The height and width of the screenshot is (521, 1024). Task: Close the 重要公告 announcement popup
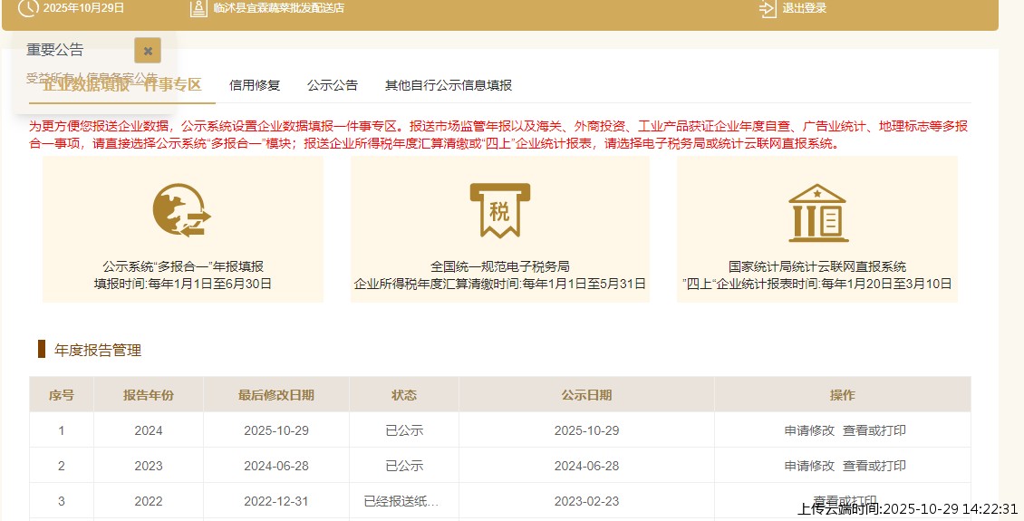148,51
